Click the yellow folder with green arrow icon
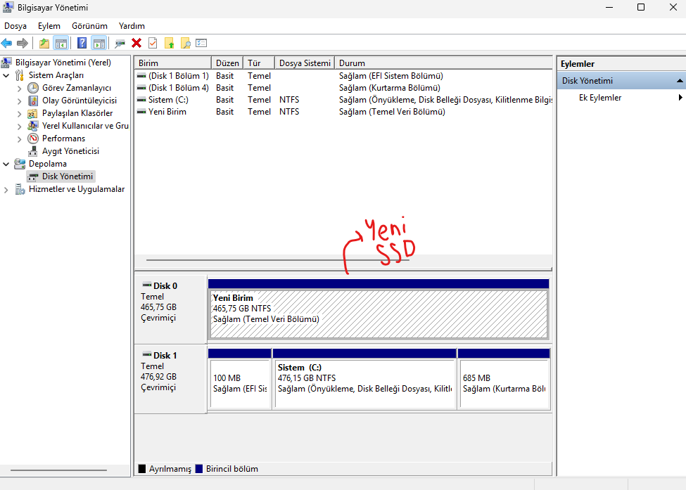Image resolution: width=686 pixels, height=490 pixels. tap(170, 44)
